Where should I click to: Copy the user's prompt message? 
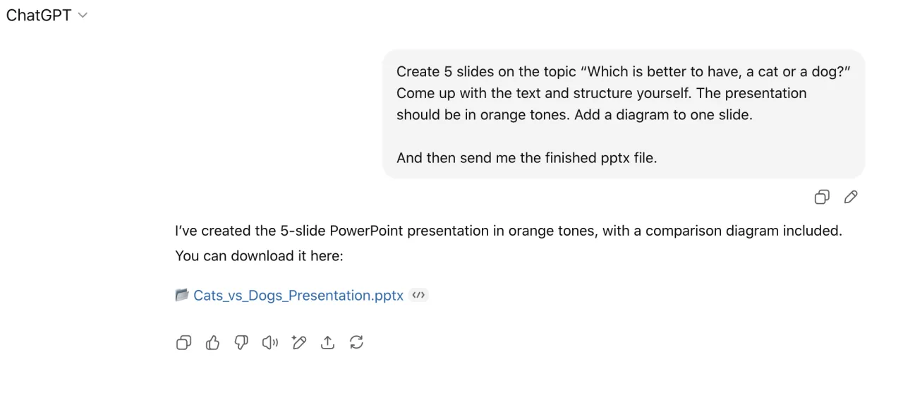pyautogui.click(x=822, y=198)
